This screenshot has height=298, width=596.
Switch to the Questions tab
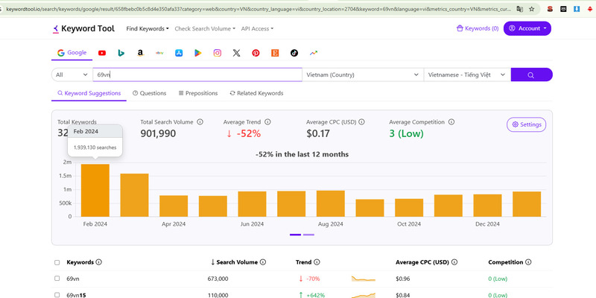pos(149,93)
